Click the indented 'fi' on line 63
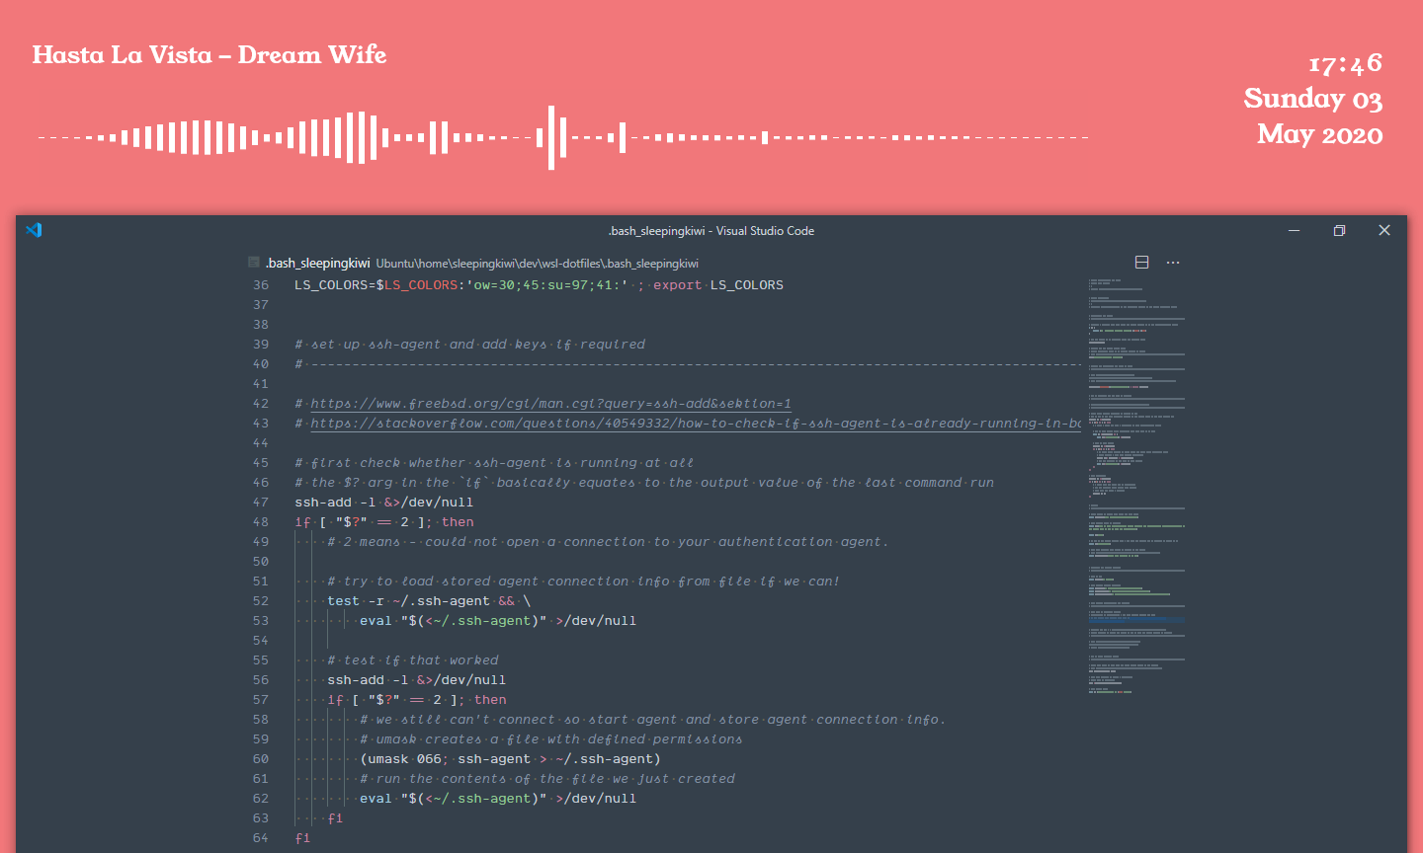 click(x=335, y=818)
